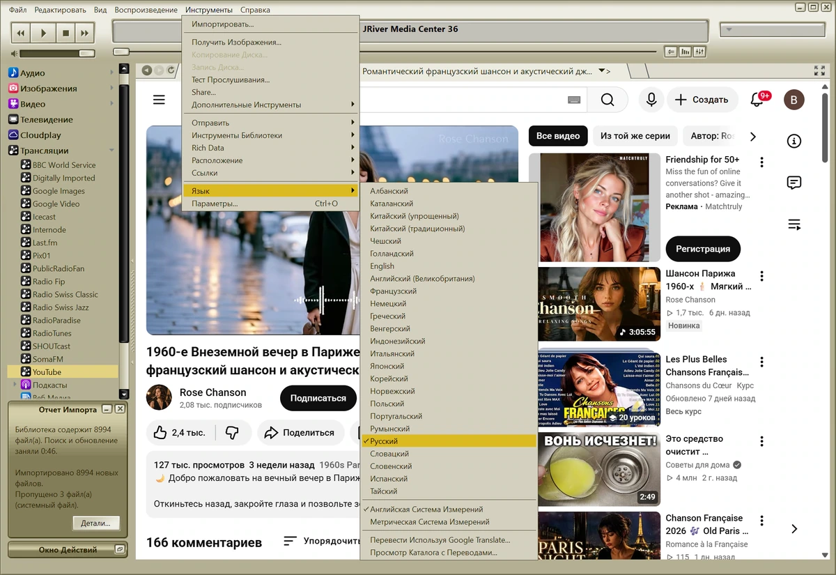The image size is (836, 575).
Task: Select Radio Swiss Jazz stream
Action: [x=61, y=307]
